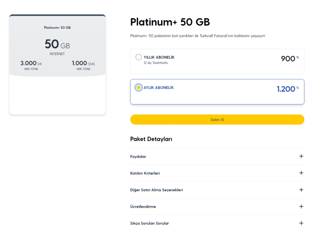This screenshot has width=315, height=234.
Task: Choose the 1.200 TL monthly plan card
Action: point(217,92)
